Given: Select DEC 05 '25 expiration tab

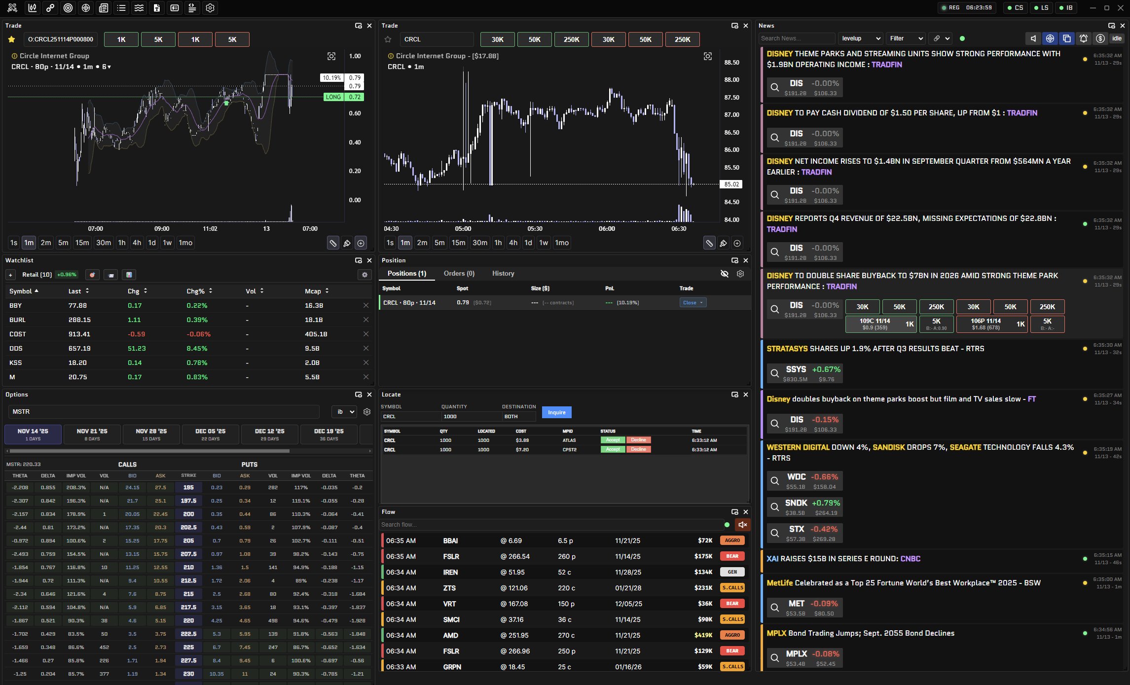Looking at the screenshot, I should click(211, 434).
